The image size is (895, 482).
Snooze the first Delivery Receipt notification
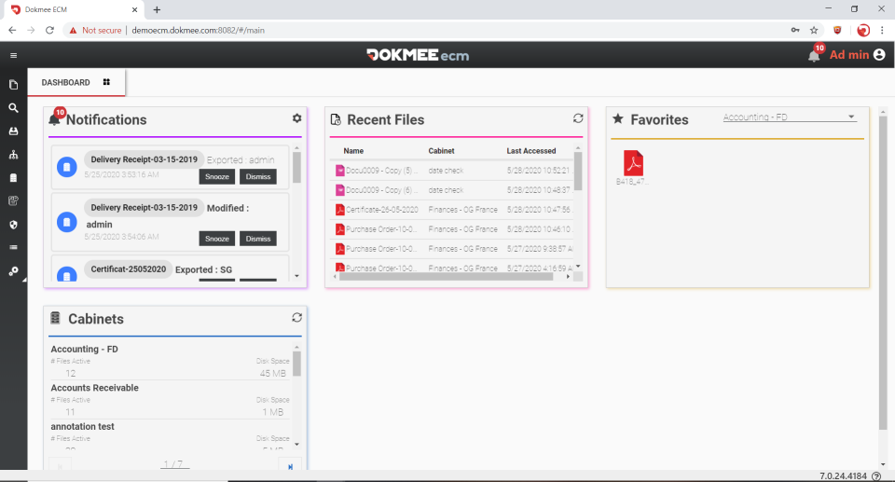point(217,176)
